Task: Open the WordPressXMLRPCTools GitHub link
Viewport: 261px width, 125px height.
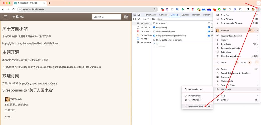Action: click(x=30, y=43)
